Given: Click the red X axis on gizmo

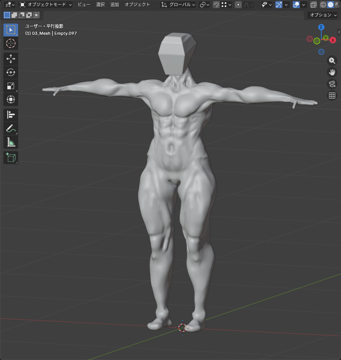Looking at the screenshot, I should (x=333, y=40).
